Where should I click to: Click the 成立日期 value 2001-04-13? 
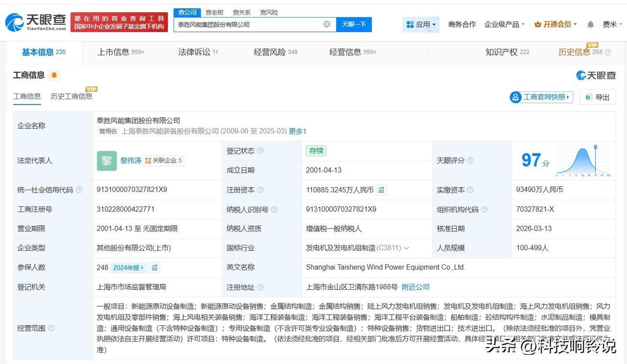pyautogui.click(x=324, y=170)
